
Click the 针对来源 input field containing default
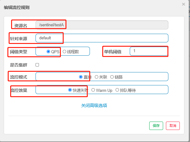[102, 38]
